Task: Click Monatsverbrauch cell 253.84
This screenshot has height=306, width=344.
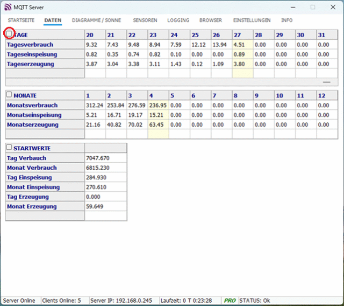Action: pos(116,105)
